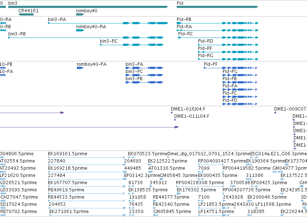
Task: Click the CR44161 gene label
Action: [x=28, y=11]
